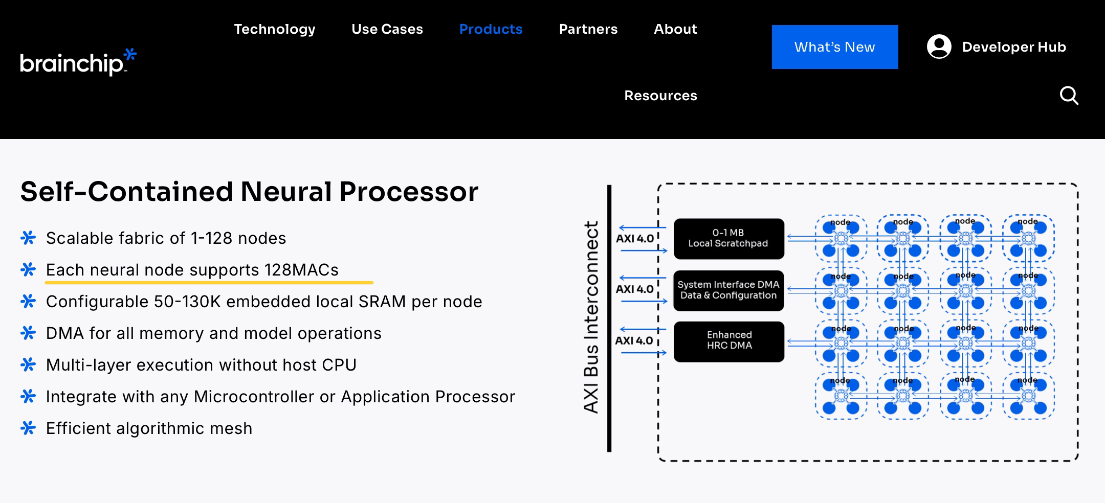The height and width of the screenshot is (503, 1105).
Task: Click the BrainChip logo
Action: pos(78,62)
